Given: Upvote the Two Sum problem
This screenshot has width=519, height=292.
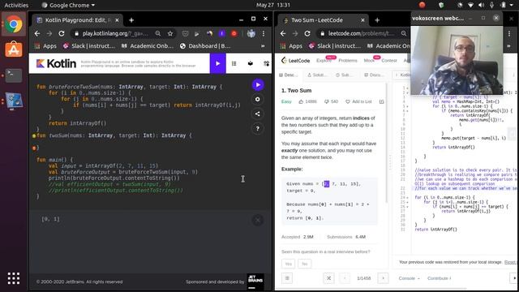Looking at the screenshot, I should point(307,101).
